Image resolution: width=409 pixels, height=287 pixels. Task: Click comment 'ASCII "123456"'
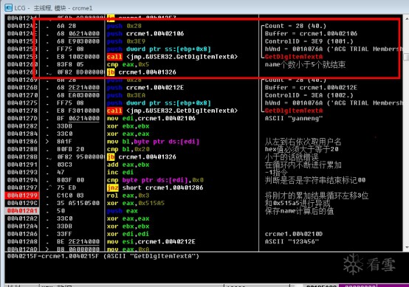[292, 242]
